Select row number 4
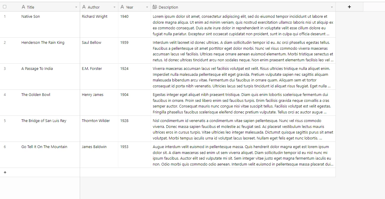This screenshot has width=385, height=199. [5, 95]
